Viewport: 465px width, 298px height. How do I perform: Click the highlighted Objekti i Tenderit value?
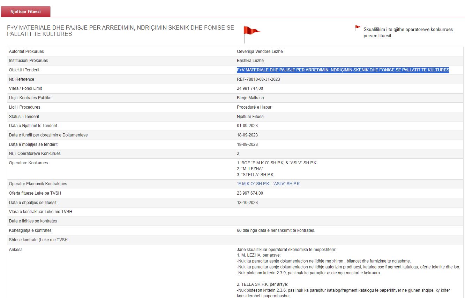(343, 70)
